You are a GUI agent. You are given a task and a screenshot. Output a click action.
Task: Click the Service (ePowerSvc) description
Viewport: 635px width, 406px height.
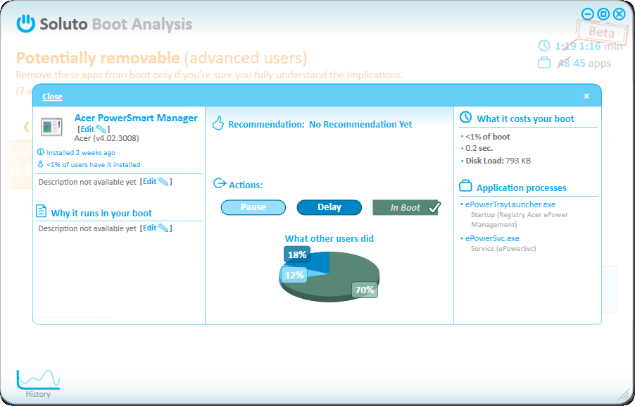click(x=503, y=249)
